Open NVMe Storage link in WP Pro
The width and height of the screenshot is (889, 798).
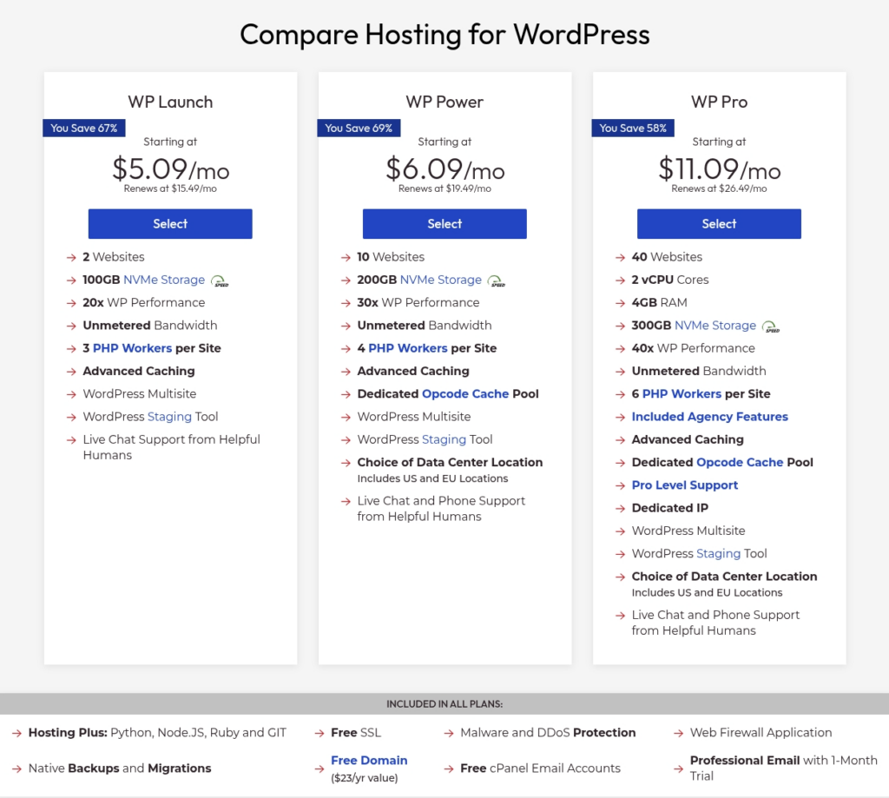pyautogui.click(x=715, y=325)
